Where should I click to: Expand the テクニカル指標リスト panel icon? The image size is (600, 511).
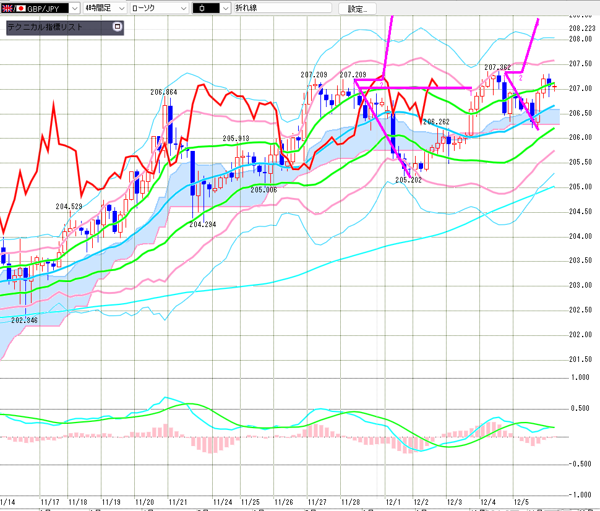coord(118,27)
